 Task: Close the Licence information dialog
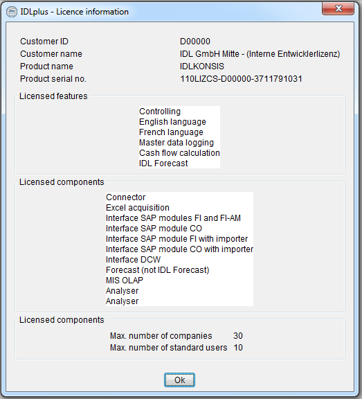(338, 8)
